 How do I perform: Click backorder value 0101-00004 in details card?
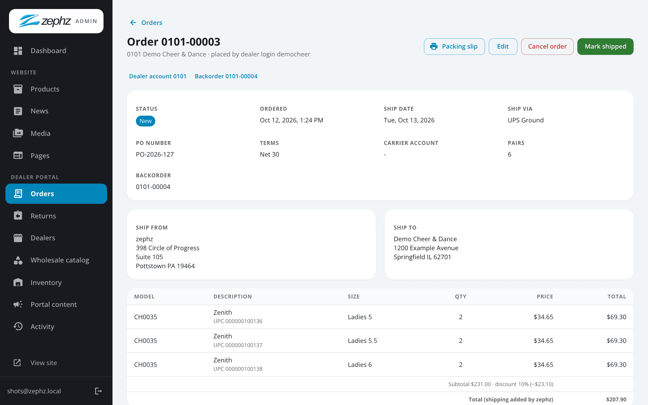[x=153, y=187]
